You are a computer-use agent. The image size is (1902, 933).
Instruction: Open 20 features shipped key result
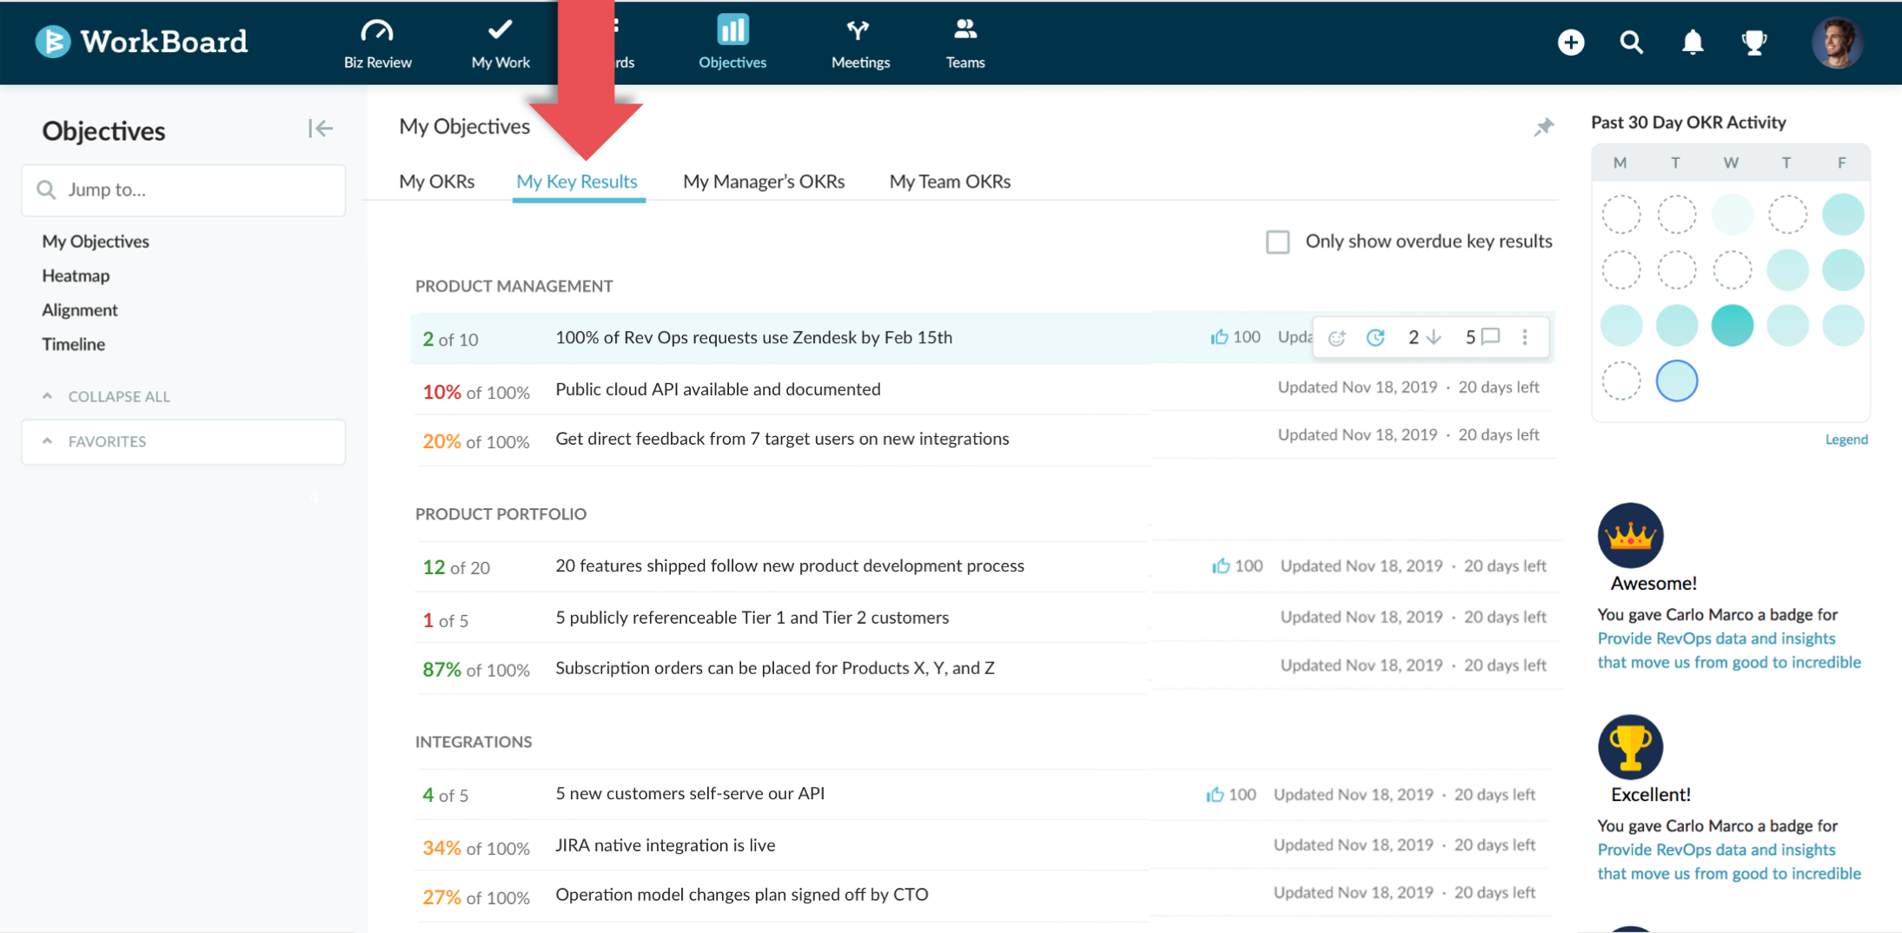pyautogui.click(x=789, y=566)
